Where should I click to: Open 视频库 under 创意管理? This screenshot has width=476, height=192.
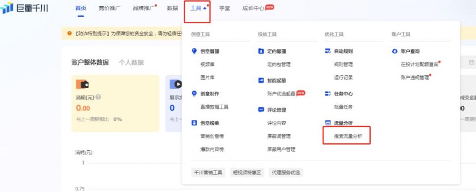pyautogui.click(x=208, y=64)
